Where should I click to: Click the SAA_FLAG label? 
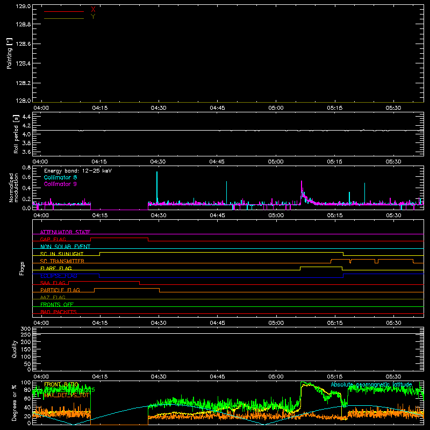(x=53, y=283)
